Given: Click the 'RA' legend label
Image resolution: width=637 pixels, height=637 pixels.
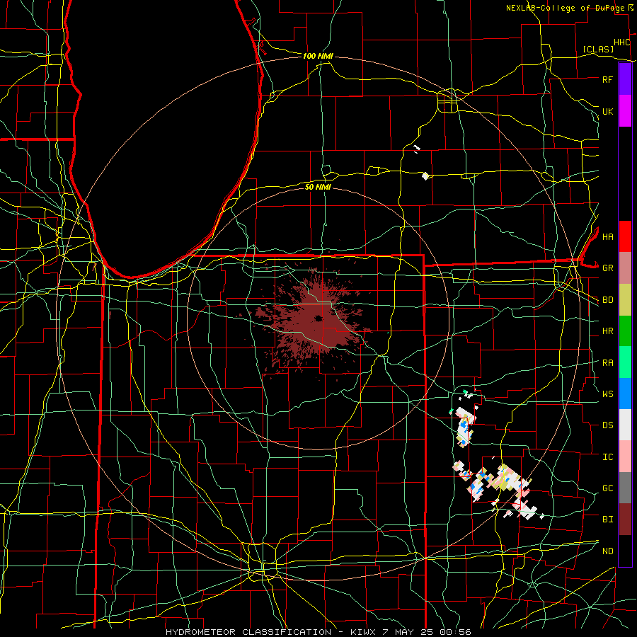Looking at the screenshot, I should tap(607, 363).
